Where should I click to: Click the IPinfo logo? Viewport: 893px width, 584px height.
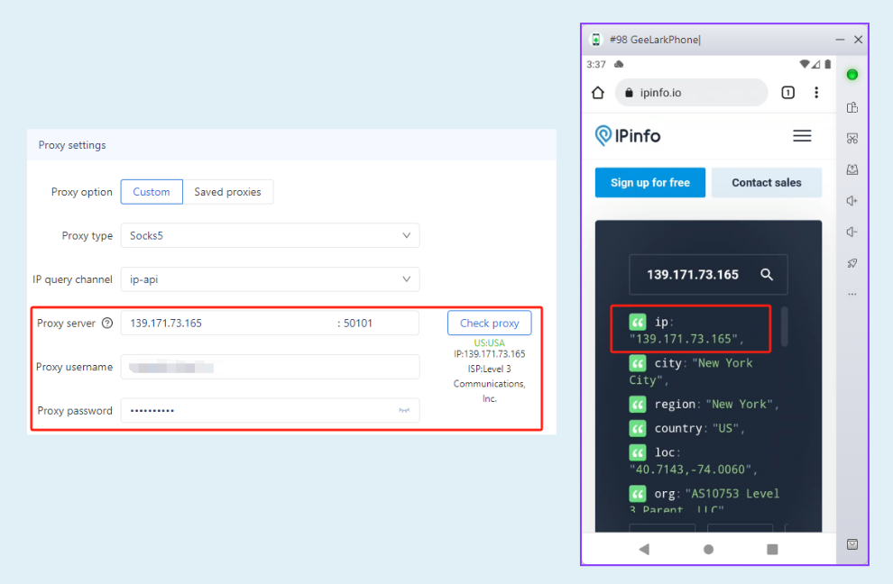[x=628, y=135]
